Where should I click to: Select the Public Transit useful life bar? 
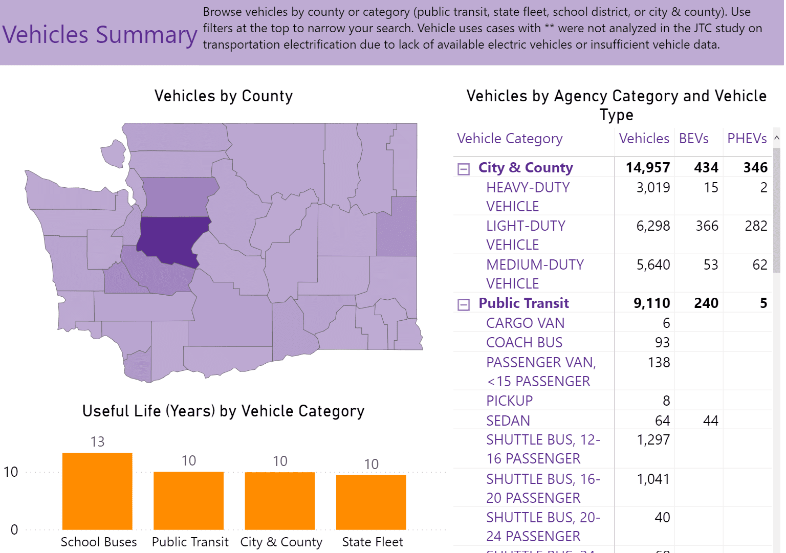[188, 500]
